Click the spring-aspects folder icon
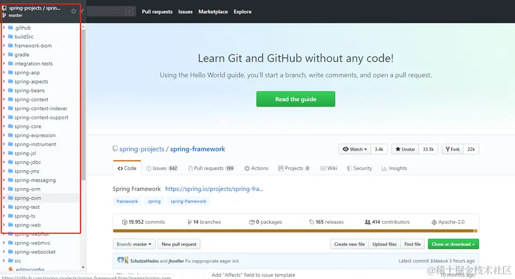 11,81
